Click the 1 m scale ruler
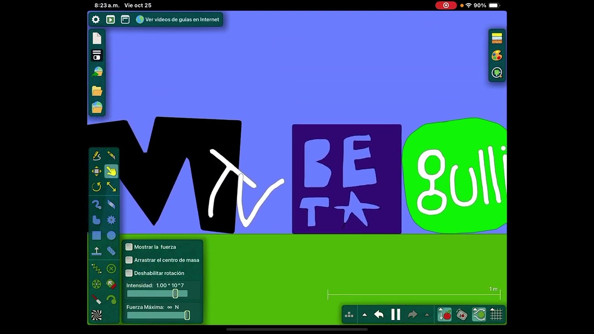The width and height of the screenshot is (594, 334). click(x=414, y=294)
